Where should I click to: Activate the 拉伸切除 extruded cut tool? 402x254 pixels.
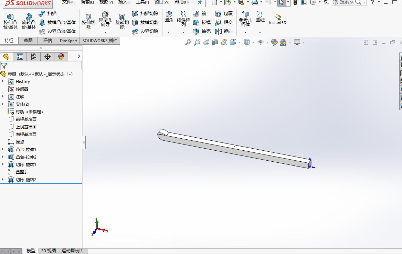click(x=88, y=21)
